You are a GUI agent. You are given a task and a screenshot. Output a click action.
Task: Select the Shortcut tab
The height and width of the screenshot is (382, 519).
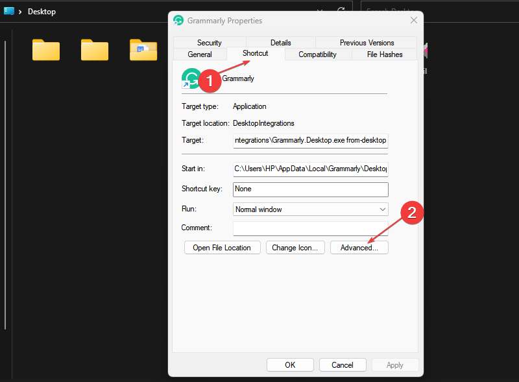click(255, 53)
